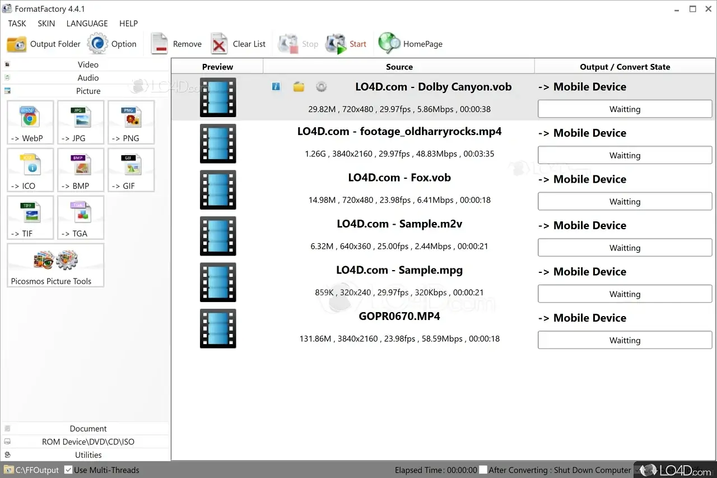Click the details text starting with 1.26G , 3840x2160
This screenshot has width=717, height=478.
pos(399,154)
